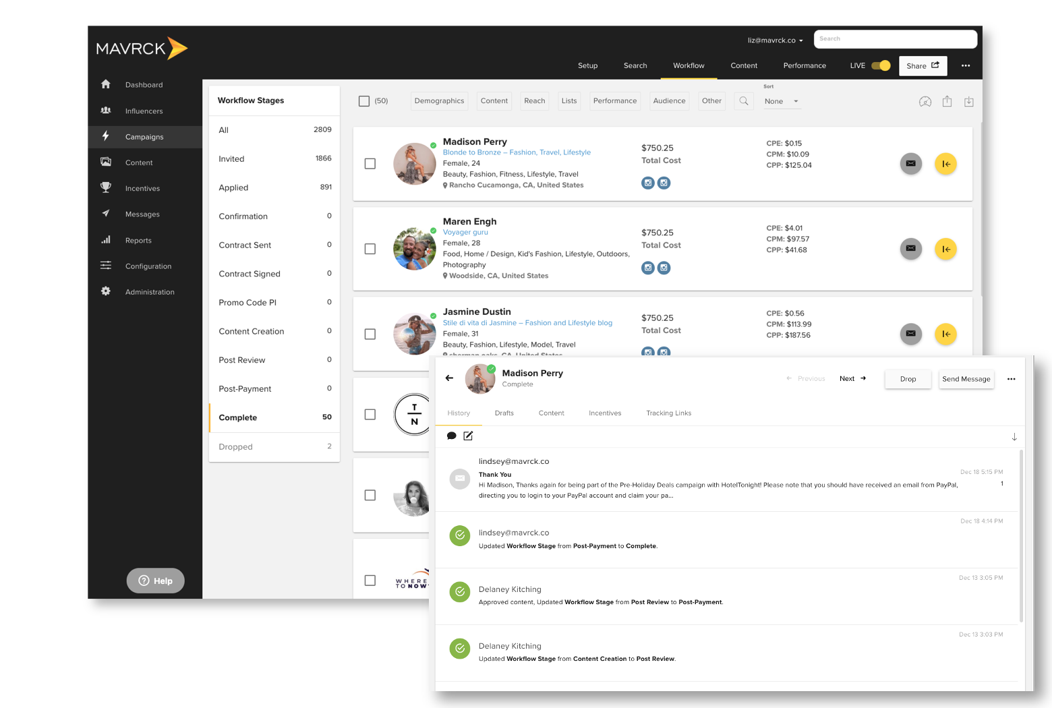Toggle the LIVE switch
1052x708 pixels.
click(x=881, y=65)
